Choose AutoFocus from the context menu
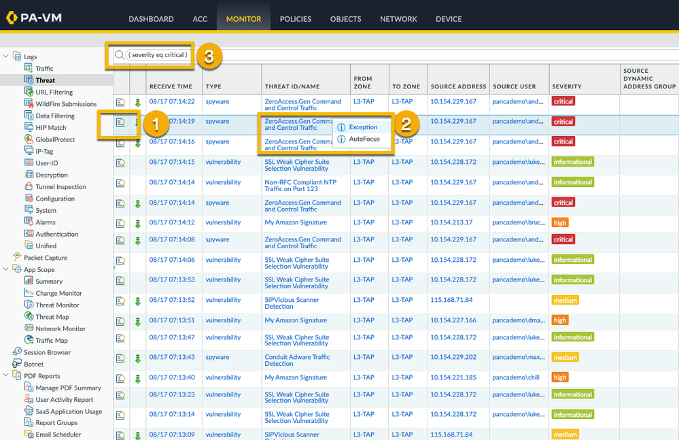The height and width of the screenshot is (440, 679). point(364,139)
